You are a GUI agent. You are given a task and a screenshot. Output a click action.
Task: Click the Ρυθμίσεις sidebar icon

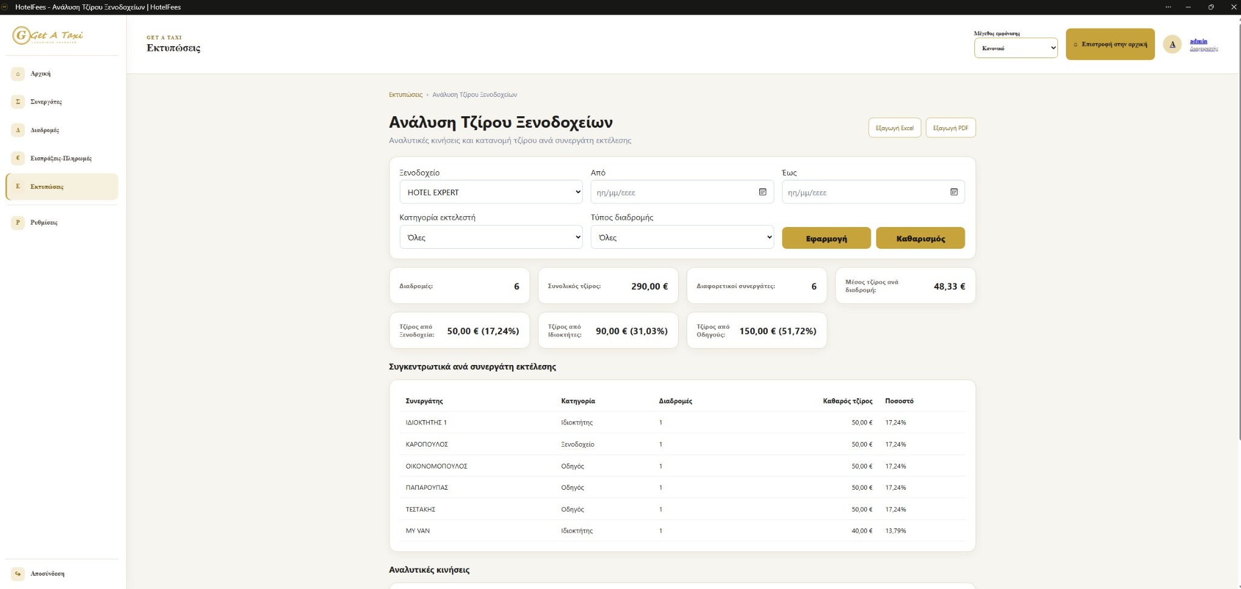pyautogui.click(x=18, y=222)
